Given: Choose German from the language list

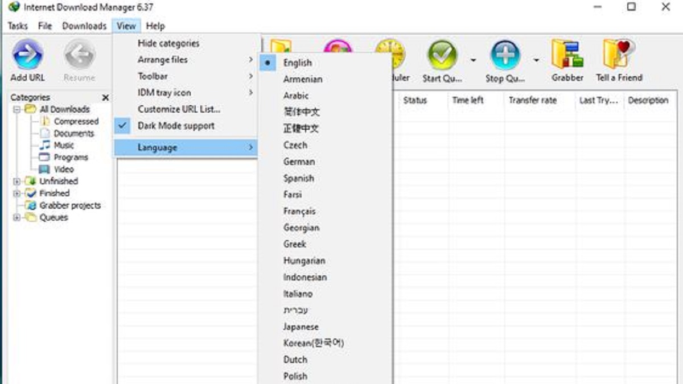Looking at the screenshot, I should coord(299,162).
